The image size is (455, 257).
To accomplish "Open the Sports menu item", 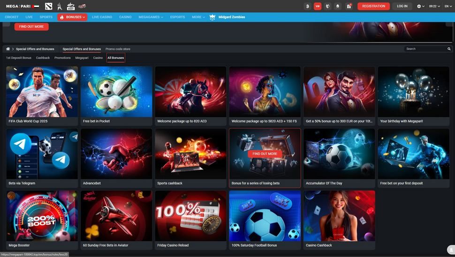I will (x=46, y=17).
